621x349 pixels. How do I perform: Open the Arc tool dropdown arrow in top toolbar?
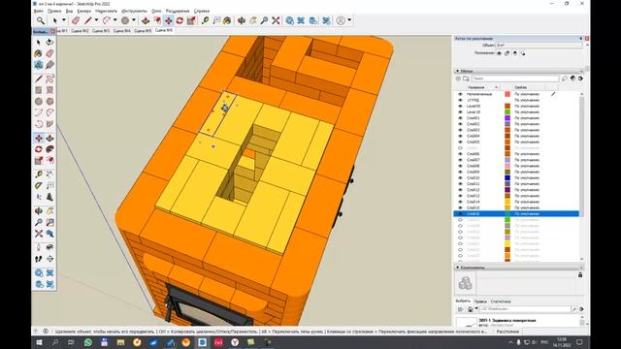coord(114,20)
